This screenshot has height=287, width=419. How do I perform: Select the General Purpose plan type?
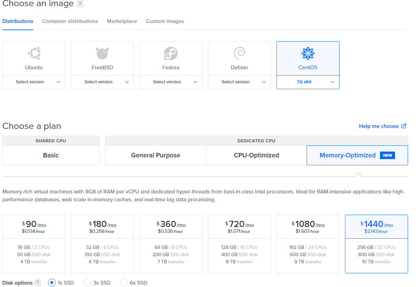click(156, 155)
